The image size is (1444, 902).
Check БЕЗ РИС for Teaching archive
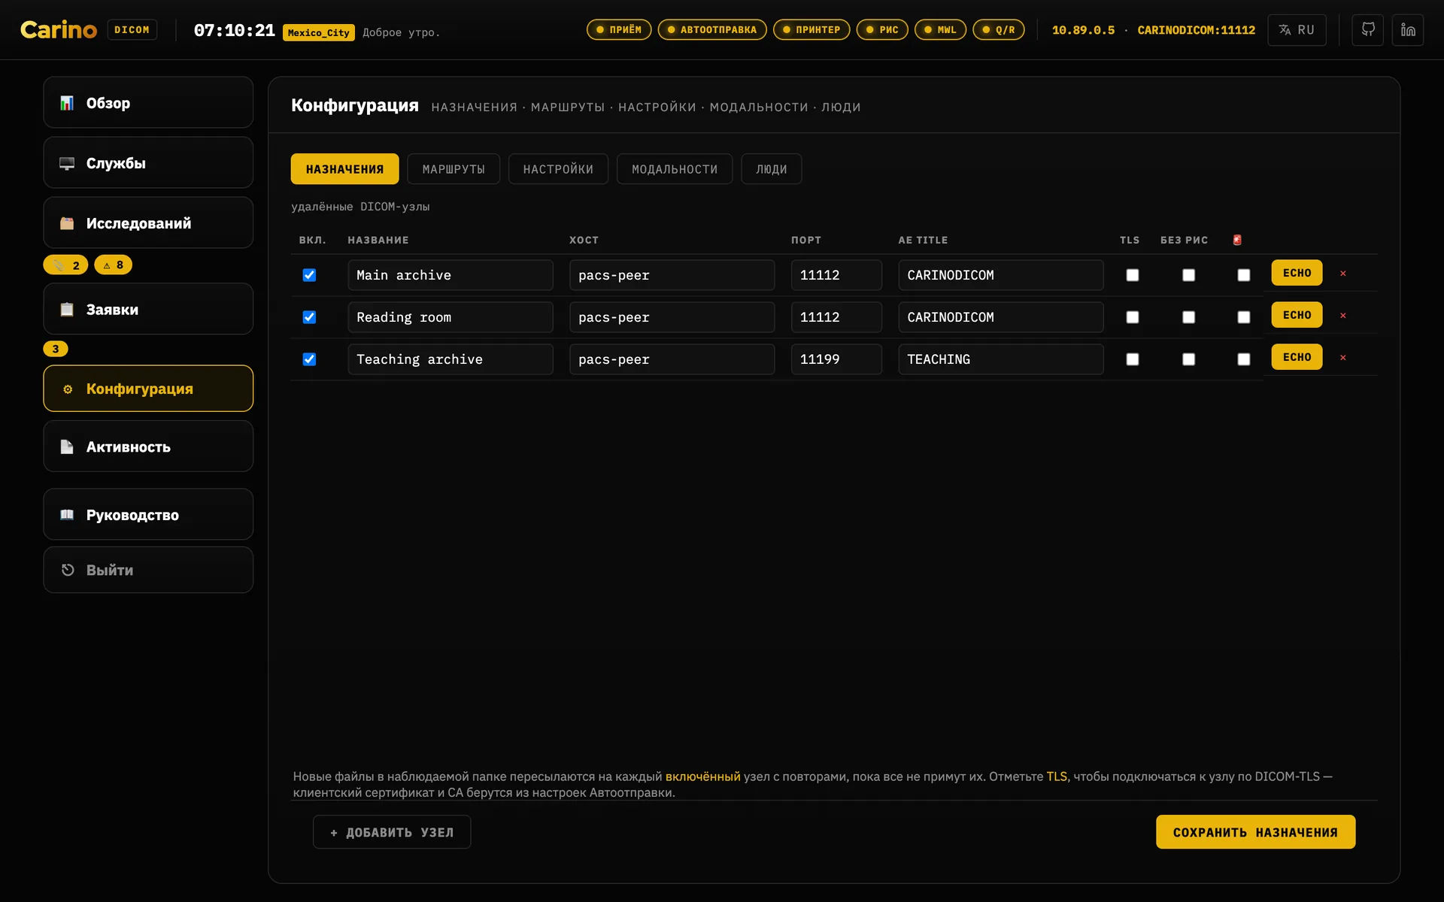tap(1189, 359)
